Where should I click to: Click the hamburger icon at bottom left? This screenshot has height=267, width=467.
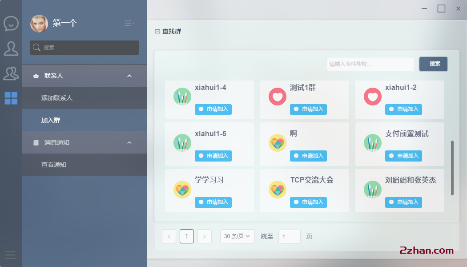coord(10,255)
